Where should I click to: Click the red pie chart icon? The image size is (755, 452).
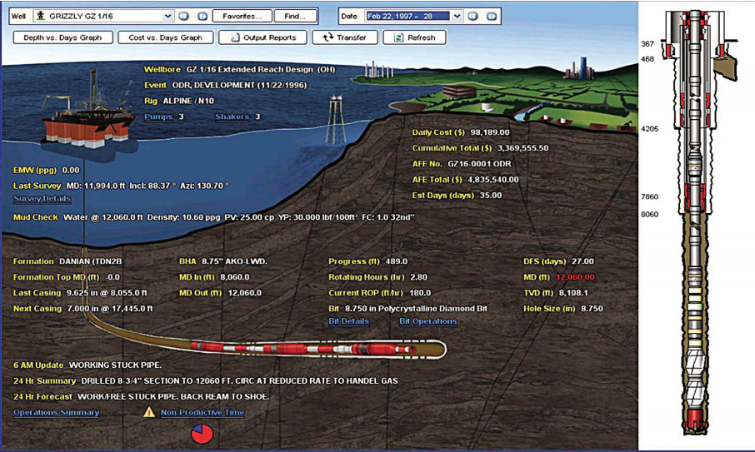click(202, 433)
